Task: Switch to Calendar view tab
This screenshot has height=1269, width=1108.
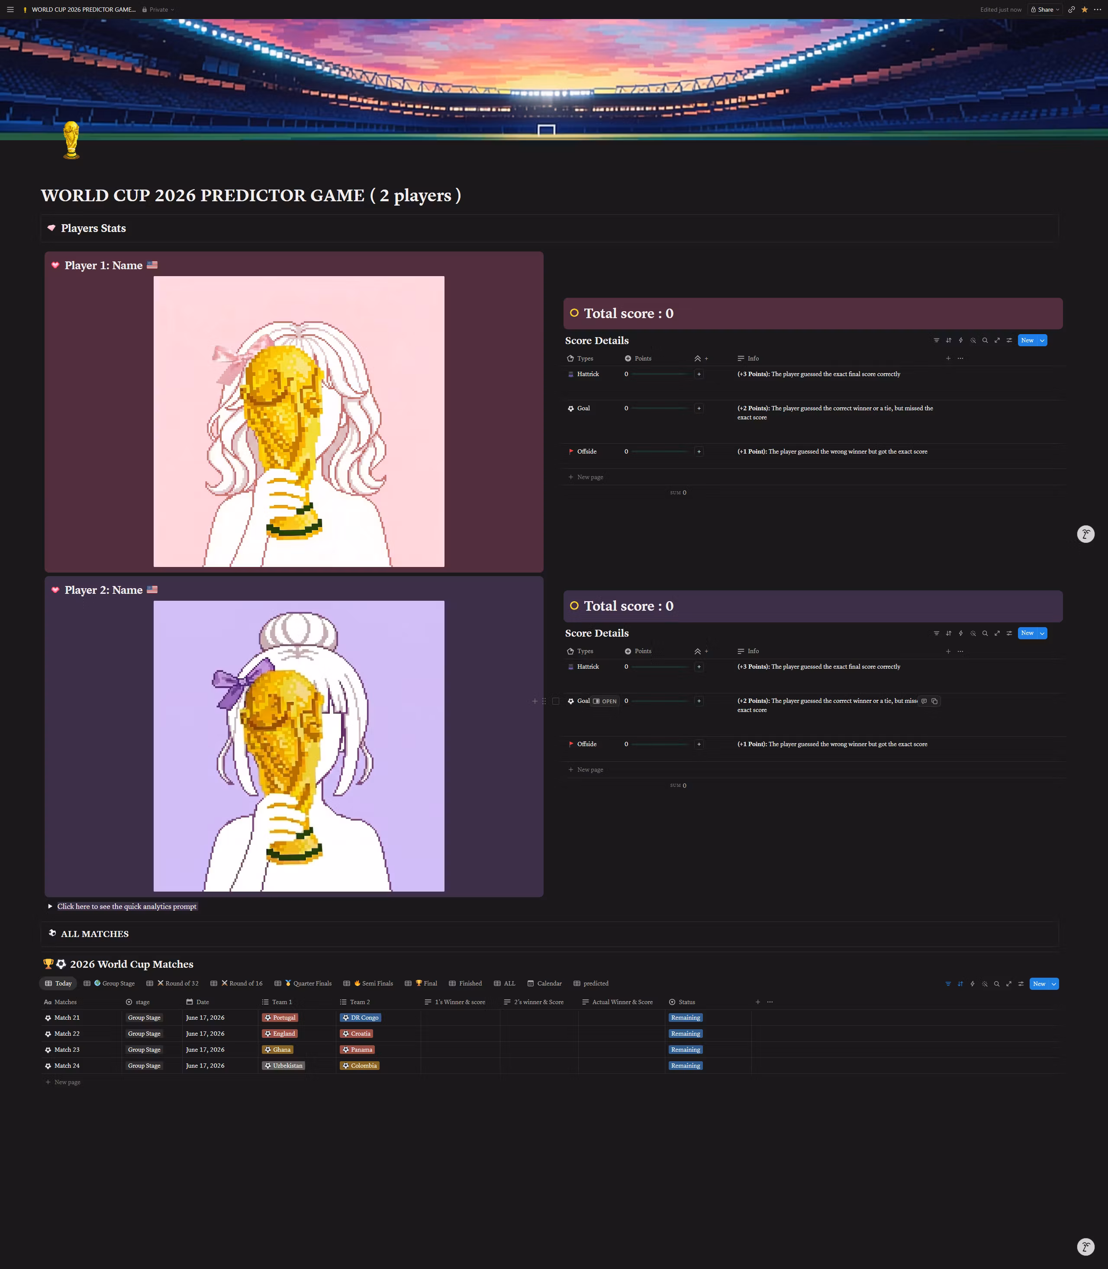Action: 545,983
